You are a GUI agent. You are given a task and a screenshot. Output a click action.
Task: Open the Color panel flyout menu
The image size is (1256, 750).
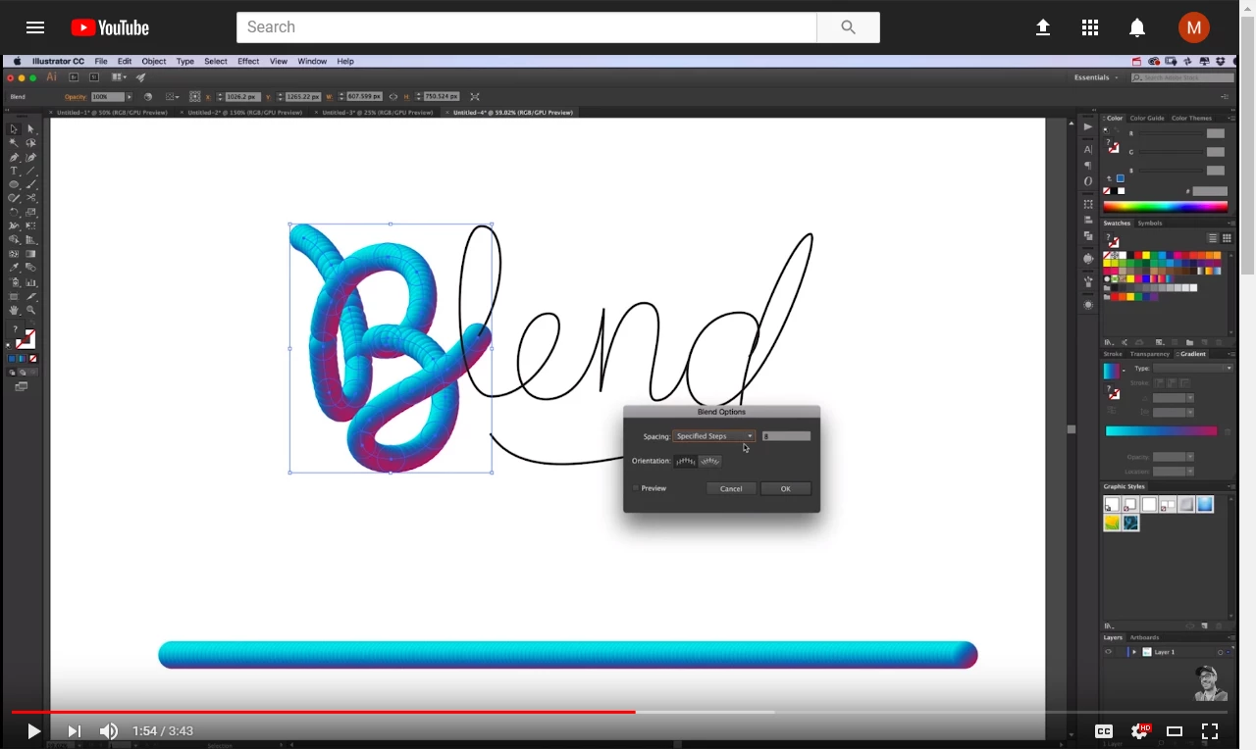tap(1230, 119)
